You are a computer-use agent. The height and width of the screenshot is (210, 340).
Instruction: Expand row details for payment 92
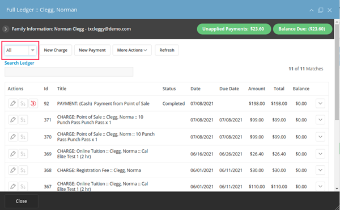[320, 103]
